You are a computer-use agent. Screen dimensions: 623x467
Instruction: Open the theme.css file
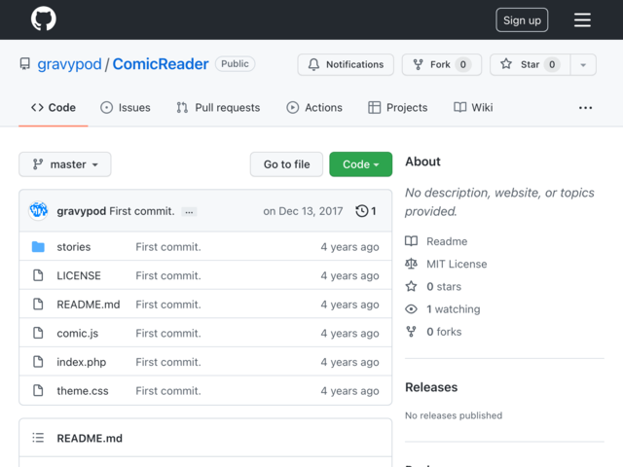click(83, 391)
